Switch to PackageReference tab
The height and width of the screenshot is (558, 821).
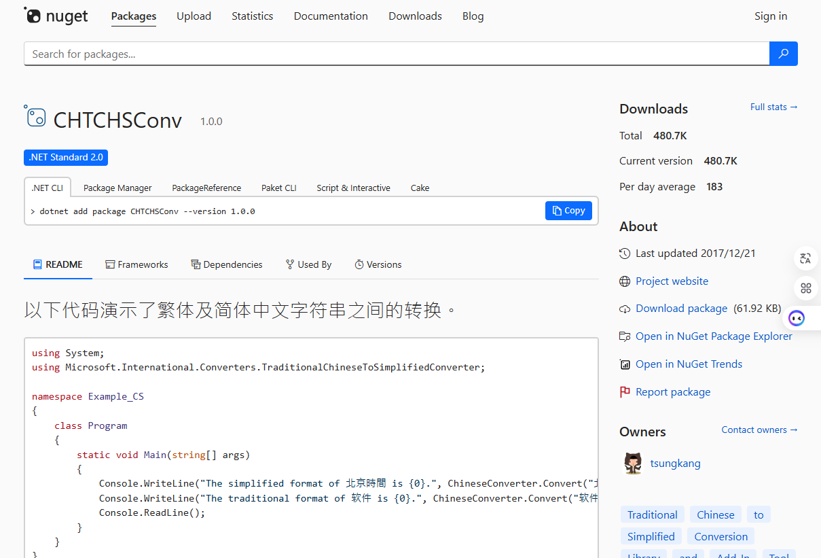[206, 188]
